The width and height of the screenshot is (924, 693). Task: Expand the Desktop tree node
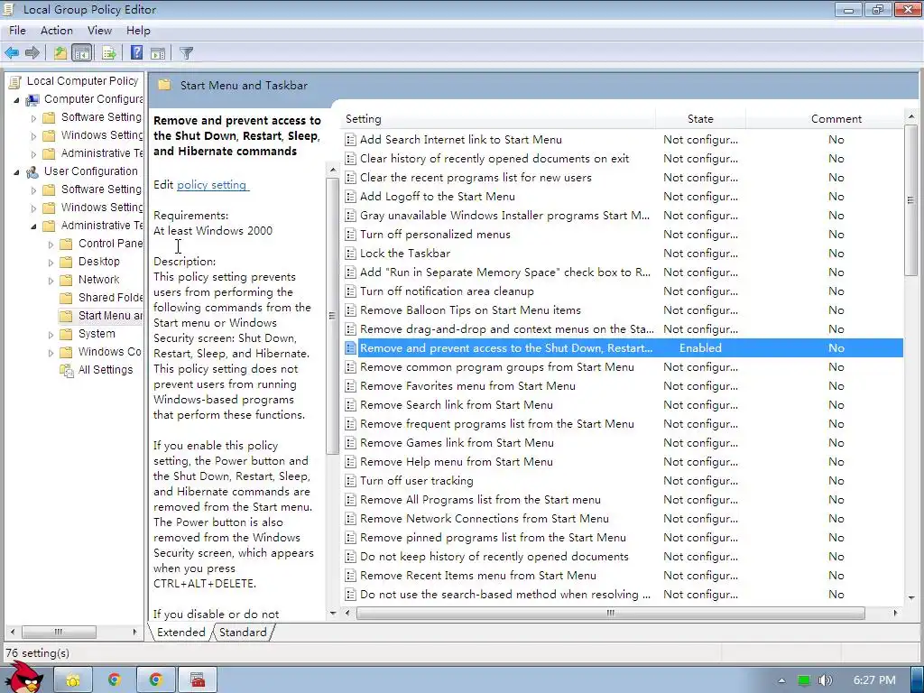(x=51, y=263)
